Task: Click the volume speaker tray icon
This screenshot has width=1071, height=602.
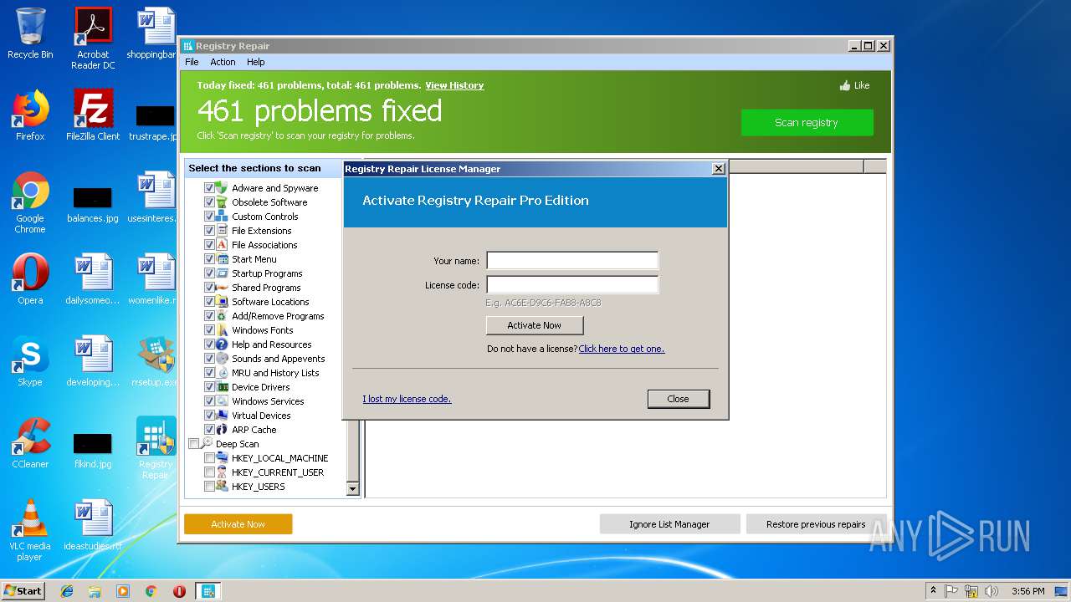Action: pos(991,591)
